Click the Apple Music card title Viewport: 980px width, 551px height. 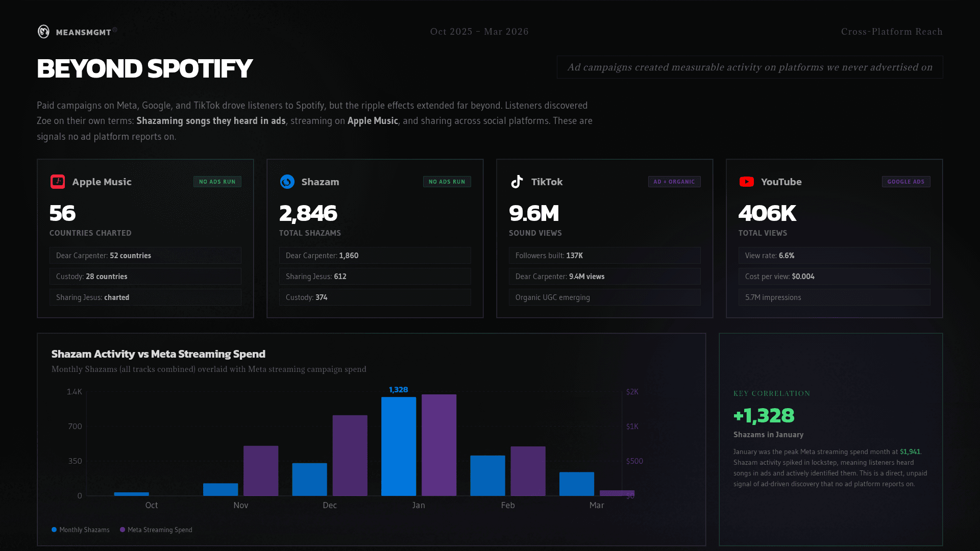[102, 182]
